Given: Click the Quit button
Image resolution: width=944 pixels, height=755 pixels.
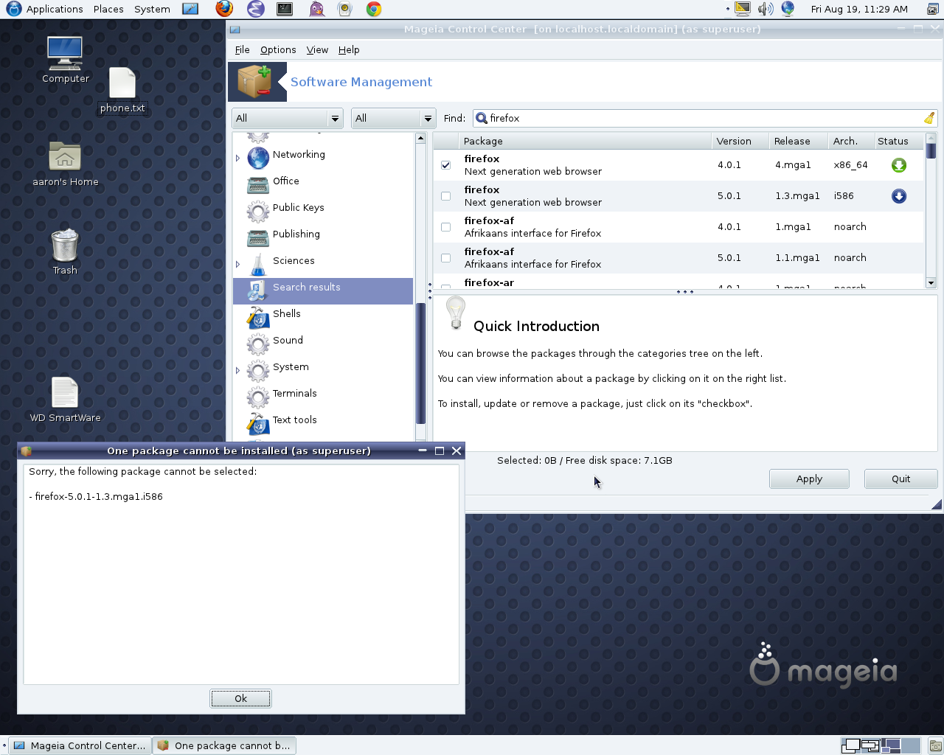Looking at the screenshot, I should click(900, 479).
